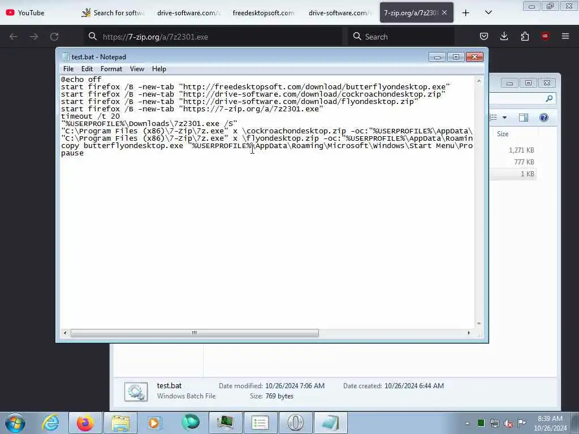Place cursor on the 'timeout /t 20' line
The height and width of the screenshot is (434, 579).
click(x=90, y=116)
